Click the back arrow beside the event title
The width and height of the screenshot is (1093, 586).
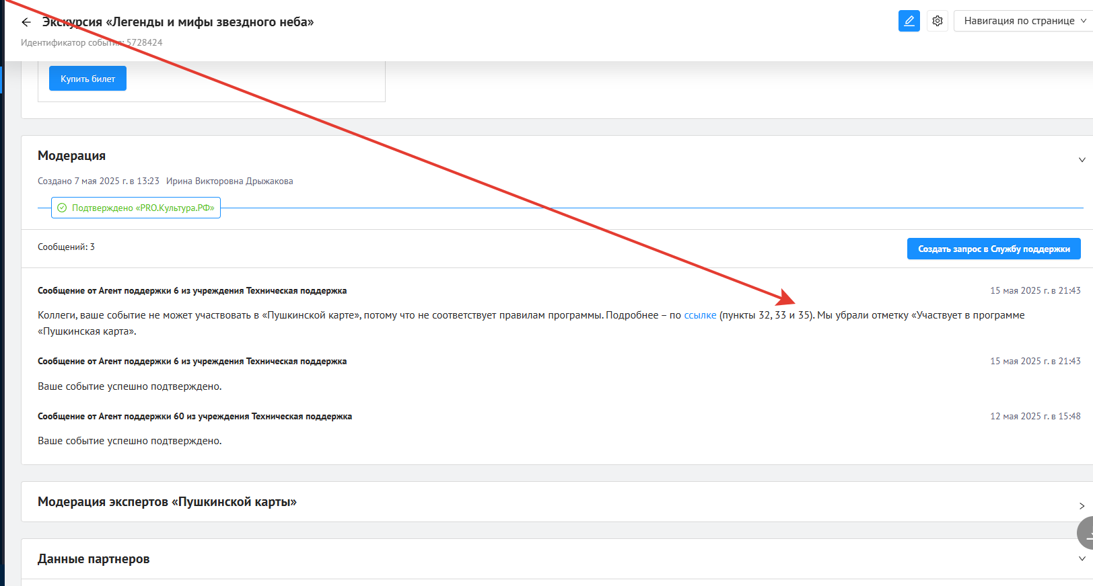(x=26, y=22)
